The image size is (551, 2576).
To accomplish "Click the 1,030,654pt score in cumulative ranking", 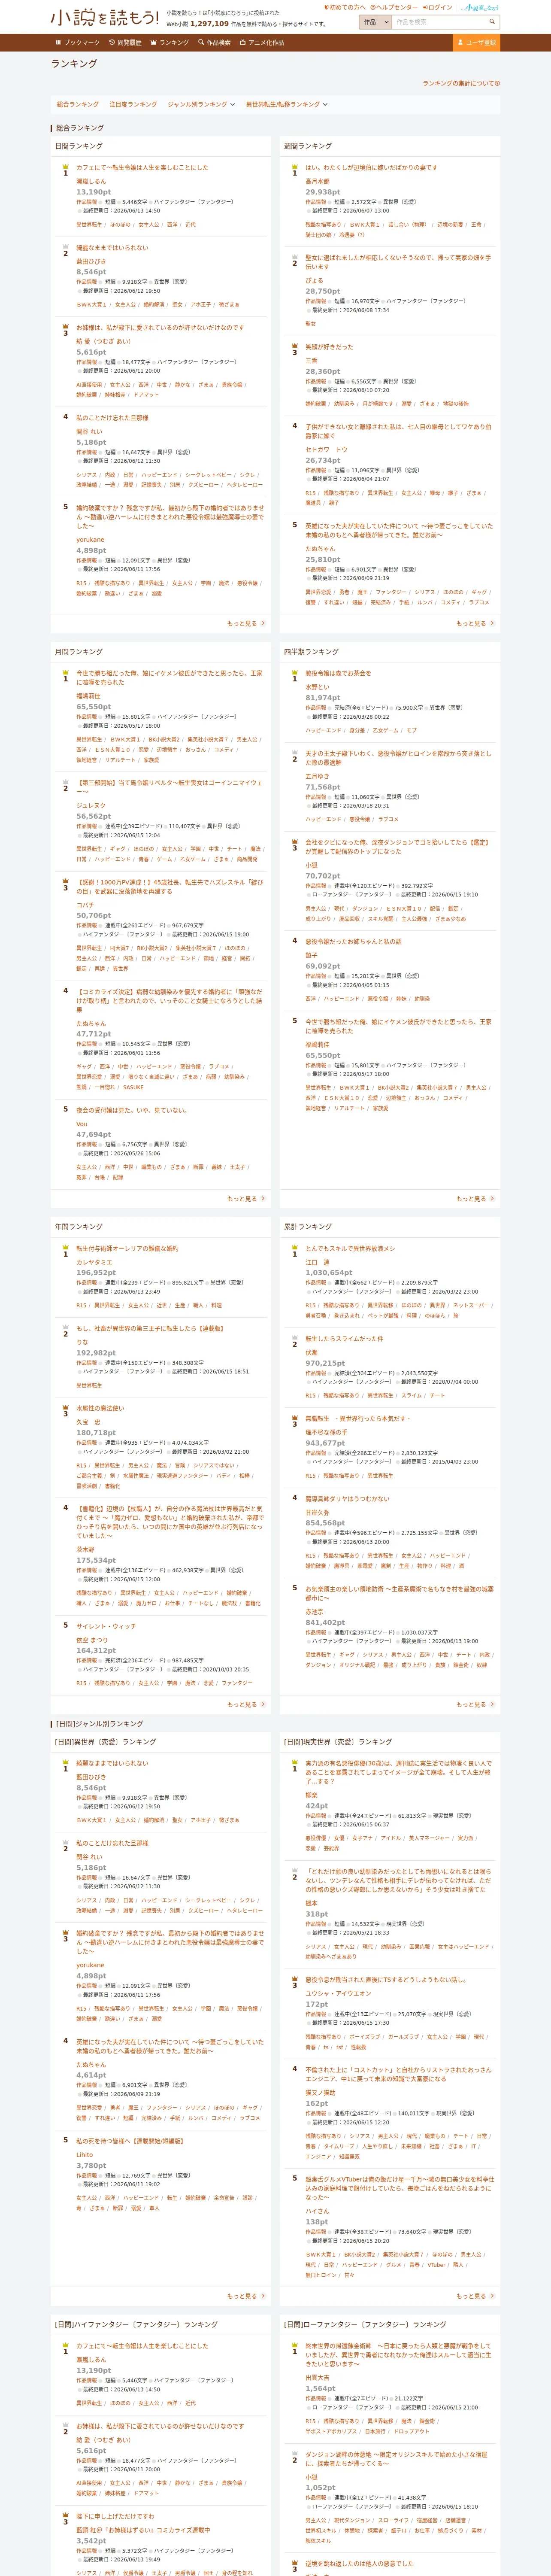I will [329, 1272].
